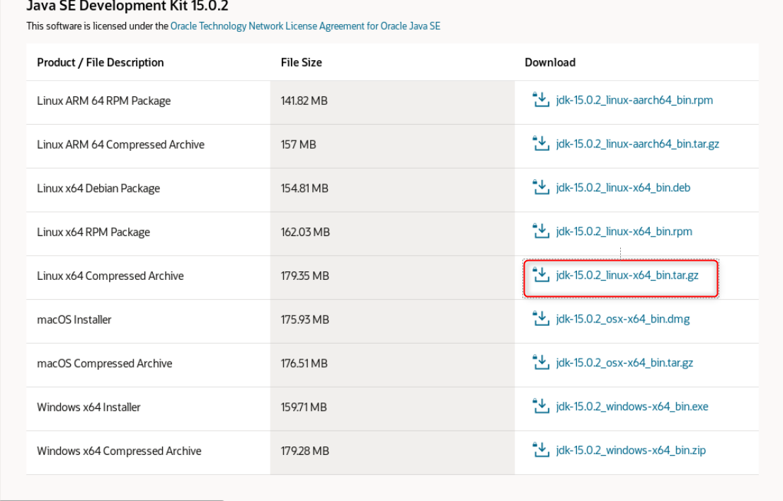This screenshot has width=783, height=501.
Task: Click the 179.28 MB file size cell
Action: pos(392,453)
